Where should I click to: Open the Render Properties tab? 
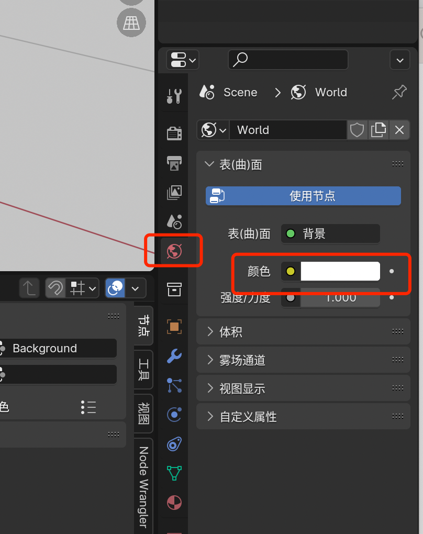(174, 132)
